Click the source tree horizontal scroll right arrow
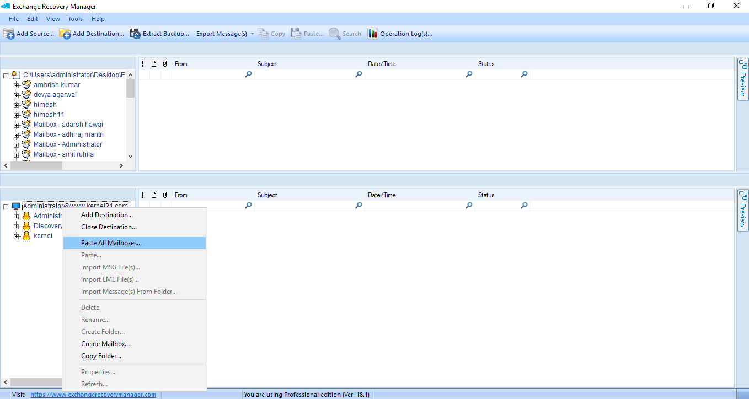Screen dimensions: 749x399 122,165
